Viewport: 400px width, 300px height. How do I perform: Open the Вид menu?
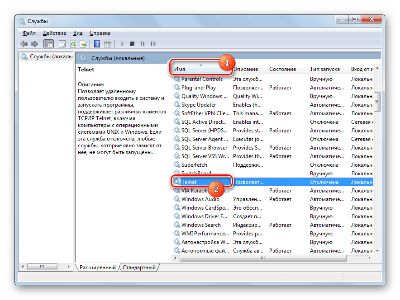click(x=77, y=33)
